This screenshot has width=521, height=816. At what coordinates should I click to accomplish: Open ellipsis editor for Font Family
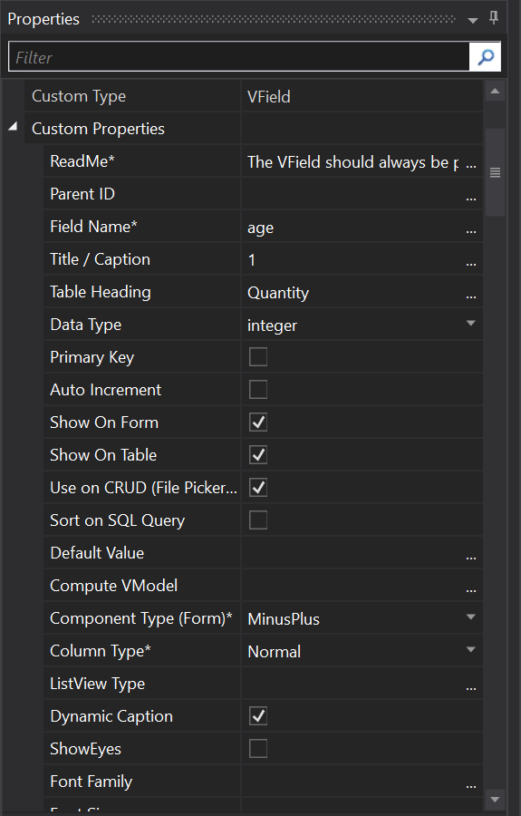[x=471, y=782]
